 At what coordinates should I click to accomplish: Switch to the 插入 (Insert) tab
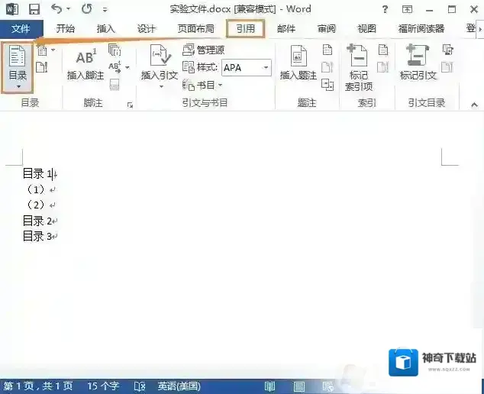105,29
